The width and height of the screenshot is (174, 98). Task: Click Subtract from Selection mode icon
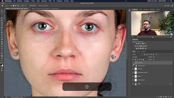point(16,6)
